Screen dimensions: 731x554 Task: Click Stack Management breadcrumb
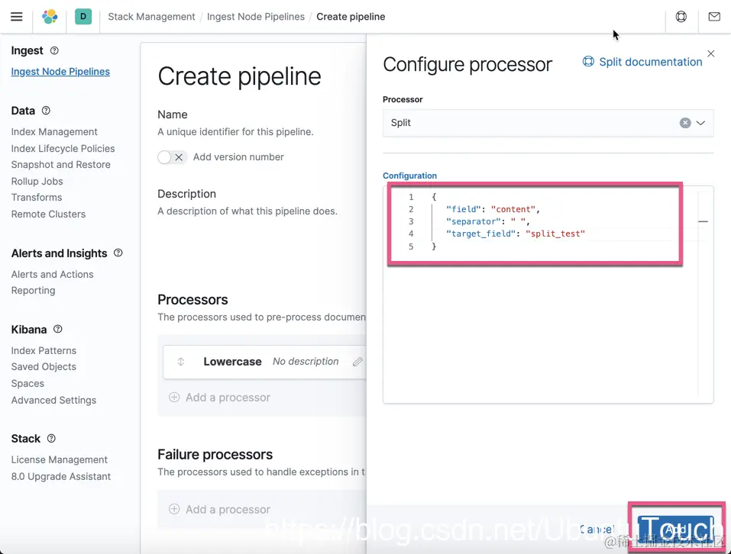click(x=151, y=17)
